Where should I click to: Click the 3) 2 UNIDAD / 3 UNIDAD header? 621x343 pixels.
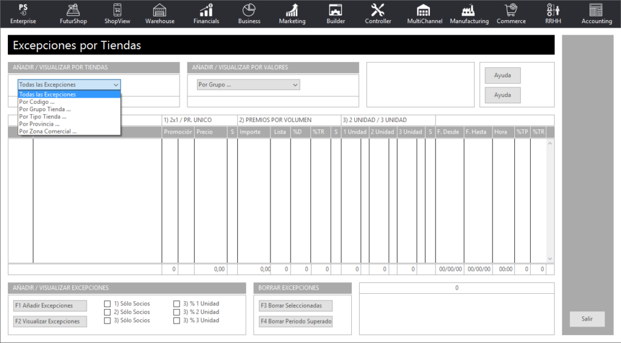[x=388, y=120]
